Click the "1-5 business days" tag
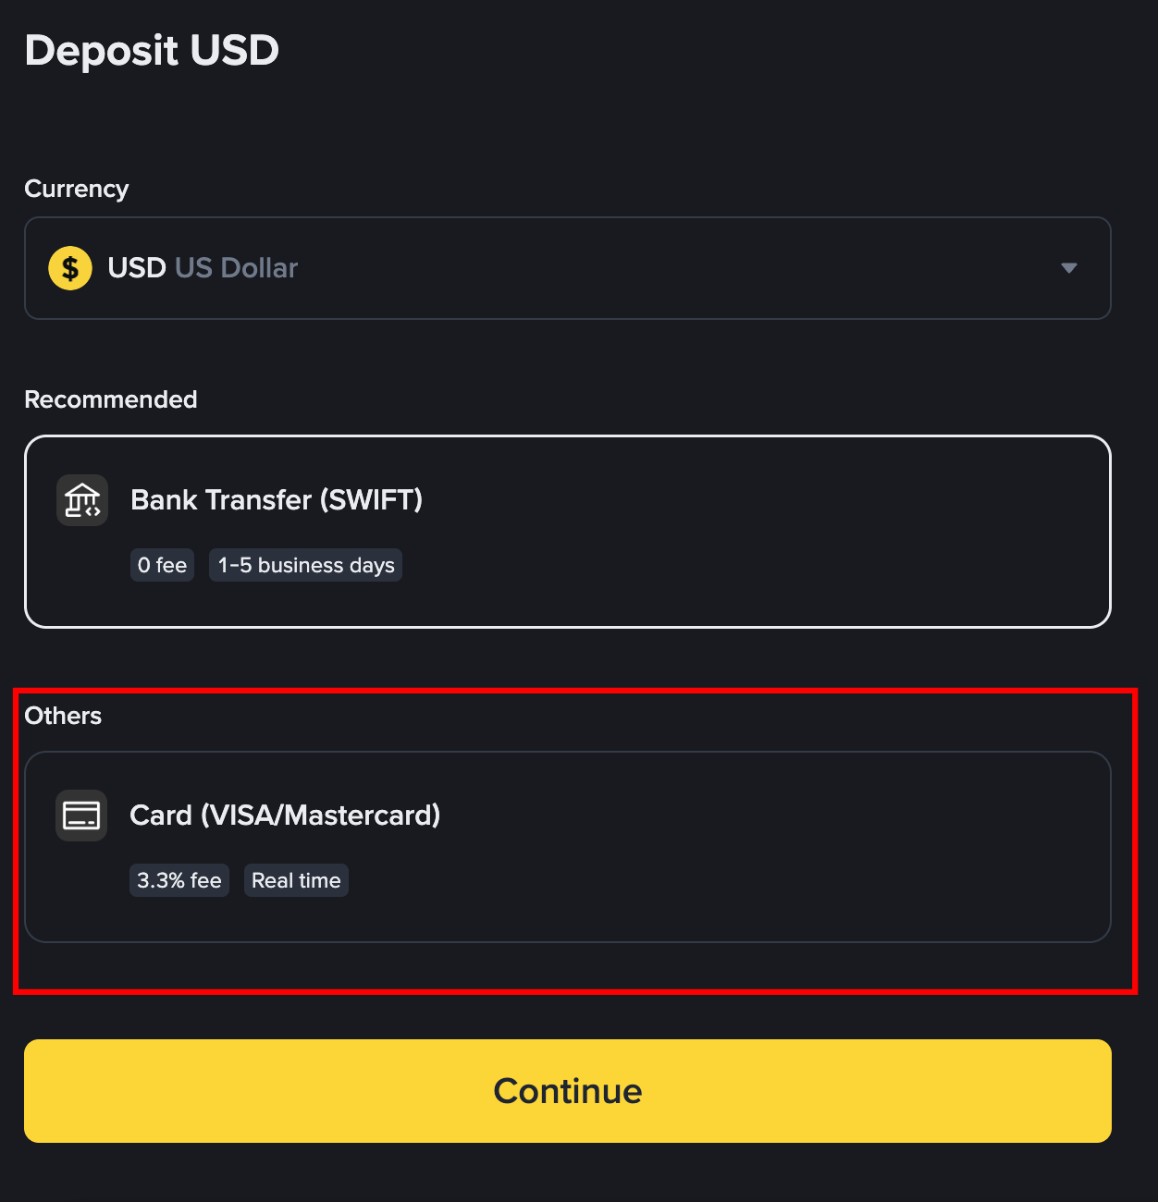This screenshot has height=1202, width=1158. (x=306, y=565)
